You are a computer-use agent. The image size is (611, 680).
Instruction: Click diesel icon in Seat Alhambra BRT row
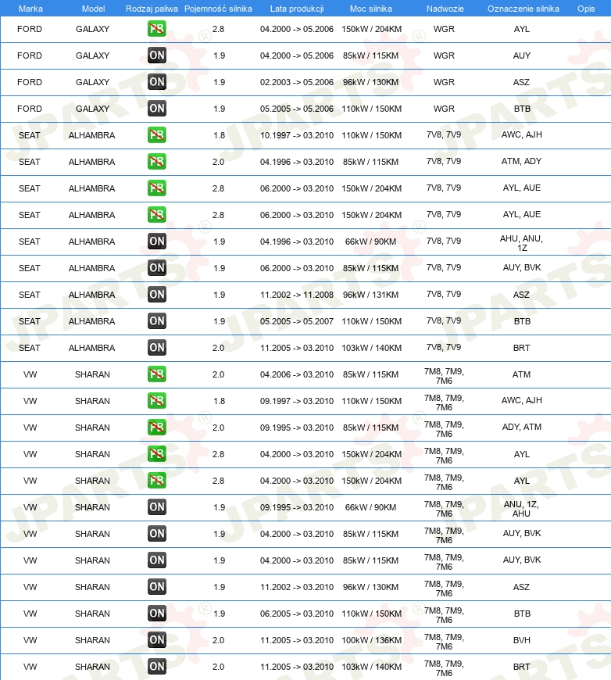pyautogui.click(x=156, y=348)
